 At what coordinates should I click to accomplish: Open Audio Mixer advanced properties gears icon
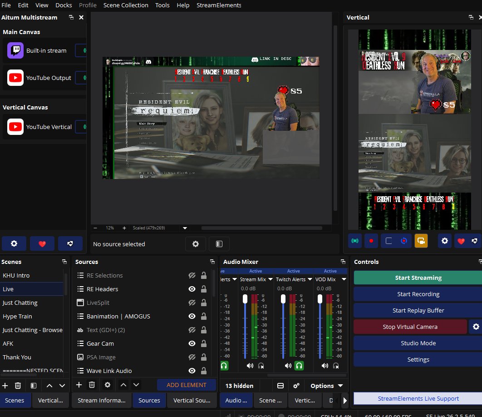(296, 386)
